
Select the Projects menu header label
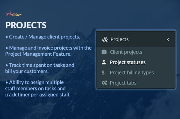[x=119, y=39]
